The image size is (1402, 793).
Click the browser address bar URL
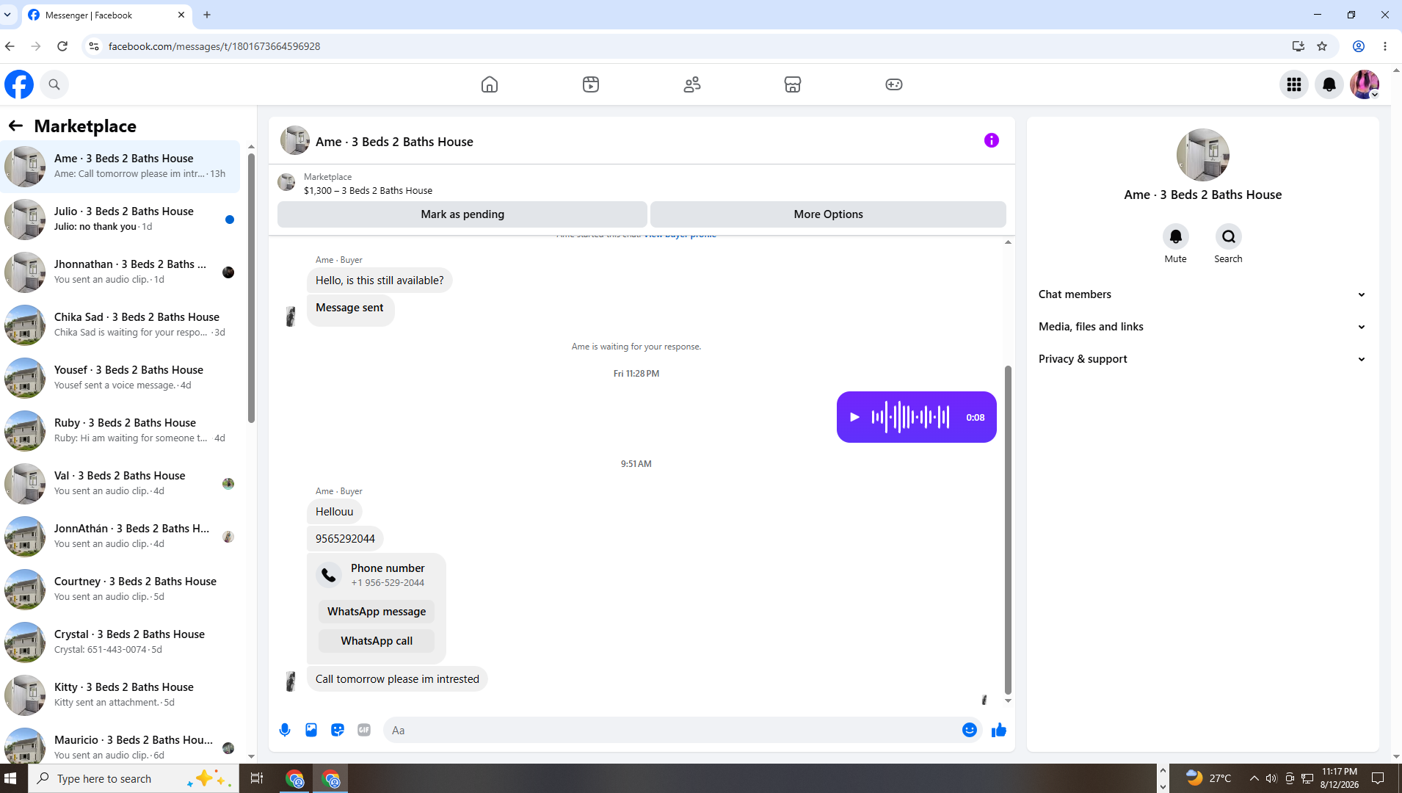pyautogui.click(x=214, y=46)
